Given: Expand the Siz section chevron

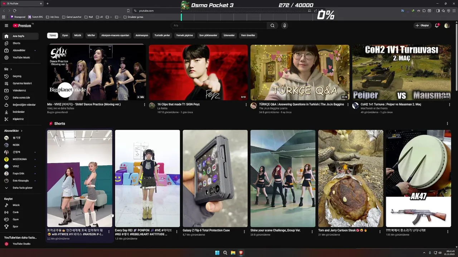Looking at the screenshot, I should (11, 69).
